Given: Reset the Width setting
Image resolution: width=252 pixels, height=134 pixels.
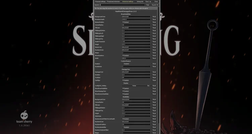Looking at the screenshot, I should 154,58.
